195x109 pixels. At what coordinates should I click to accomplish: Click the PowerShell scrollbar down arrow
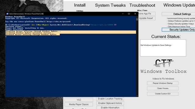tap(137, 96)
